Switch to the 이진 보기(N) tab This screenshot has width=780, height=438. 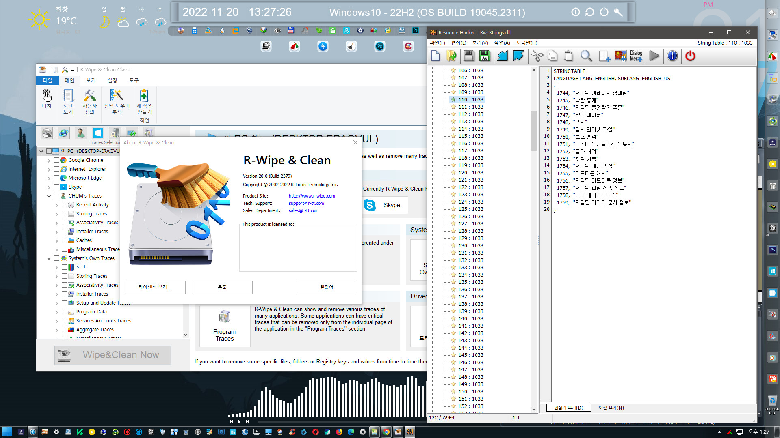click(x=611, y=408)
